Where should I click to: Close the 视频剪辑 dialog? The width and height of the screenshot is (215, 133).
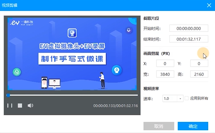(209, 5)
